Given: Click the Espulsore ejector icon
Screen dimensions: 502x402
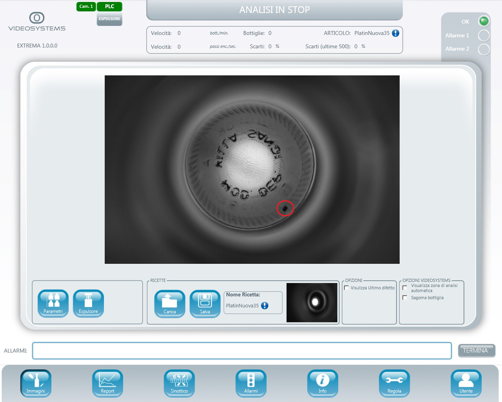Looking at the screenshot, I should pos(88,303).
